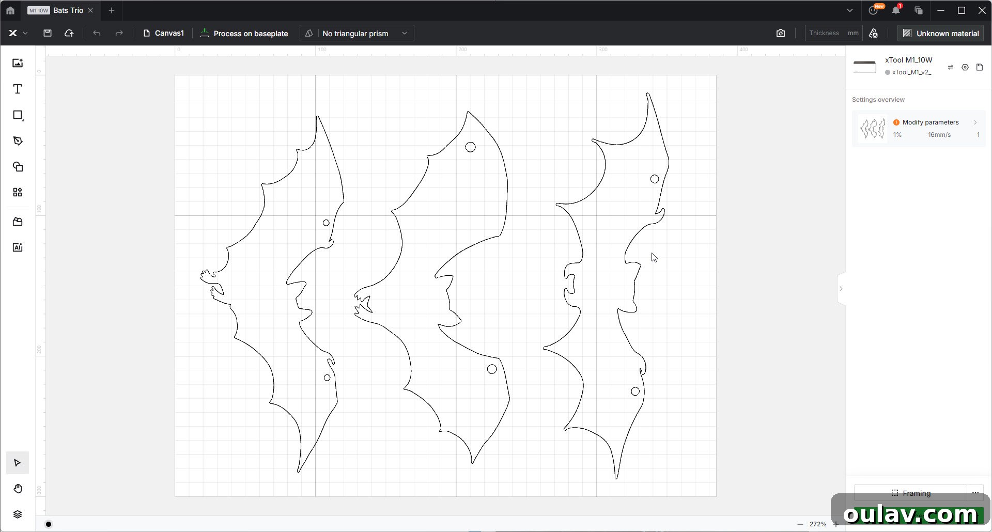
Task: Click the 272% zoom level value
Action: coord(818,524)
